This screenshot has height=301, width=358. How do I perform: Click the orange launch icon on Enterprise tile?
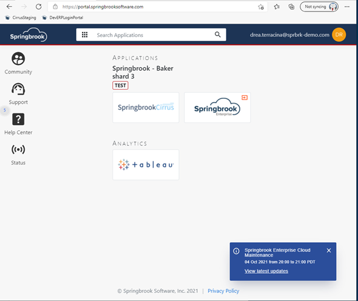(x=245, y=98)
